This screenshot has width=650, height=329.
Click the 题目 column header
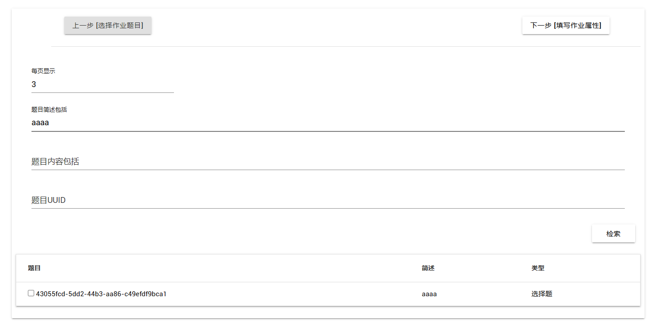pos(34,268)
